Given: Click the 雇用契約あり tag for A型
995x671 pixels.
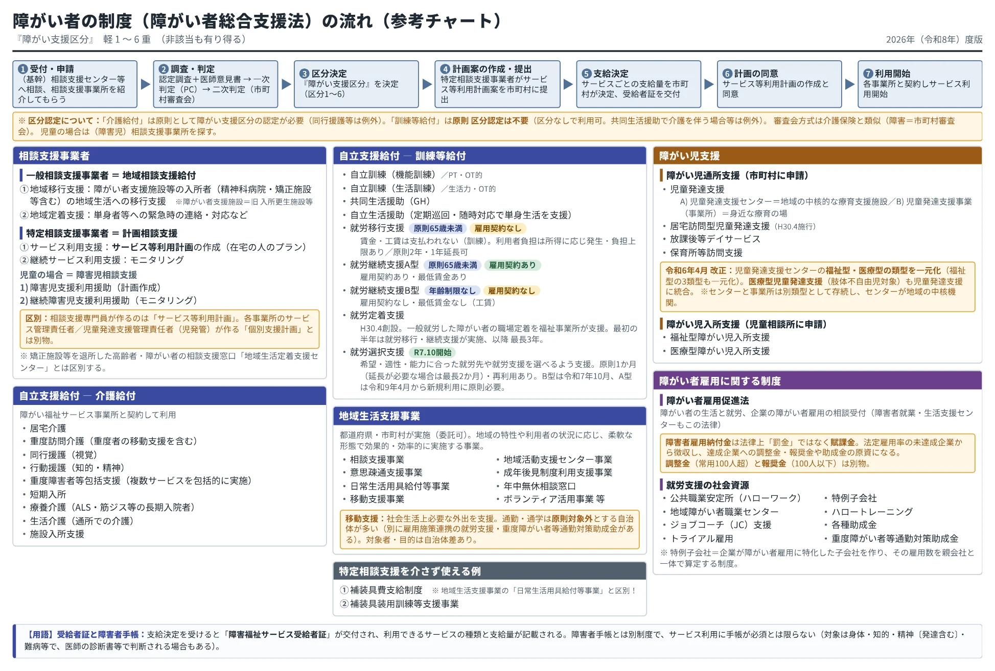Looking at the screenshot, I should point(513,265).
